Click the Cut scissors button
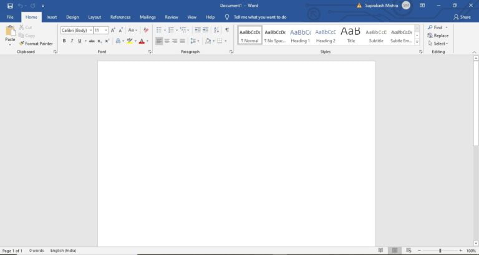Viewport: 479px width, 255px height. tap(26, 27)
